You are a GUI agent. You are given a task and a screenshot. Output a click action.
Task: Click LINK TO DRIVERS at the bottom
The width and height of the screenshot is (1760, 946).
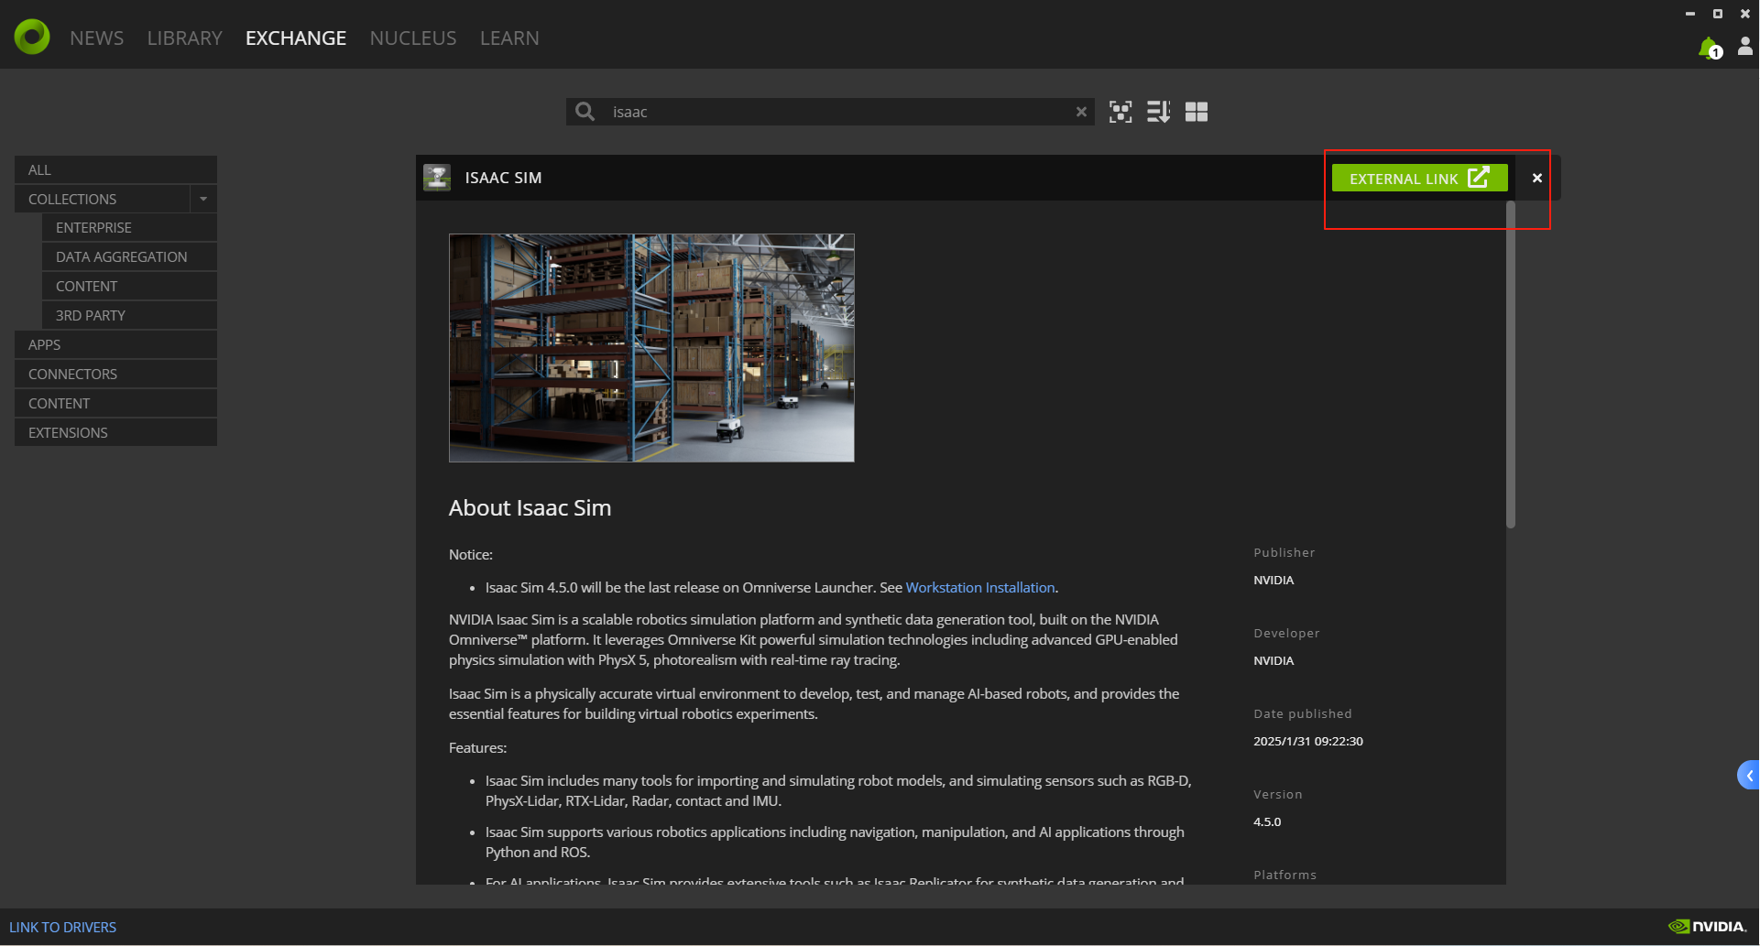62,927
